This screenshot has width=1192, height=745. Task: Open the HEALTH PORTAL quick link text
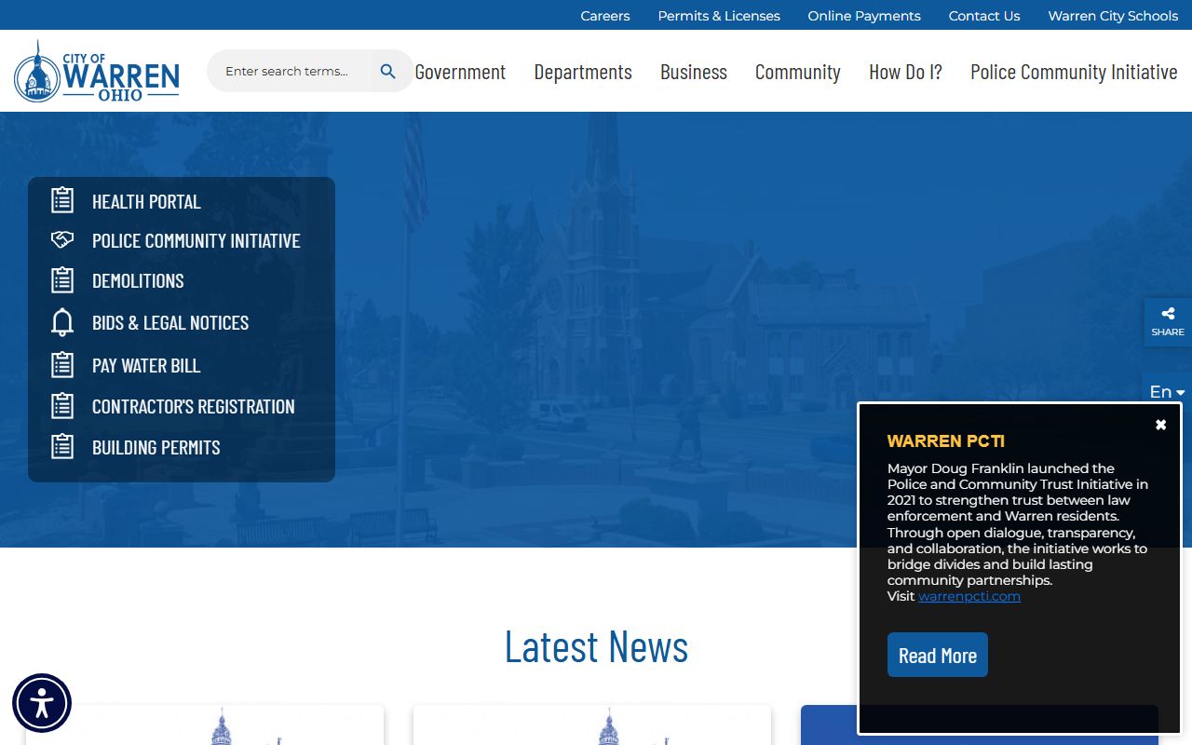pyautogui.click(x=146, y=201)
